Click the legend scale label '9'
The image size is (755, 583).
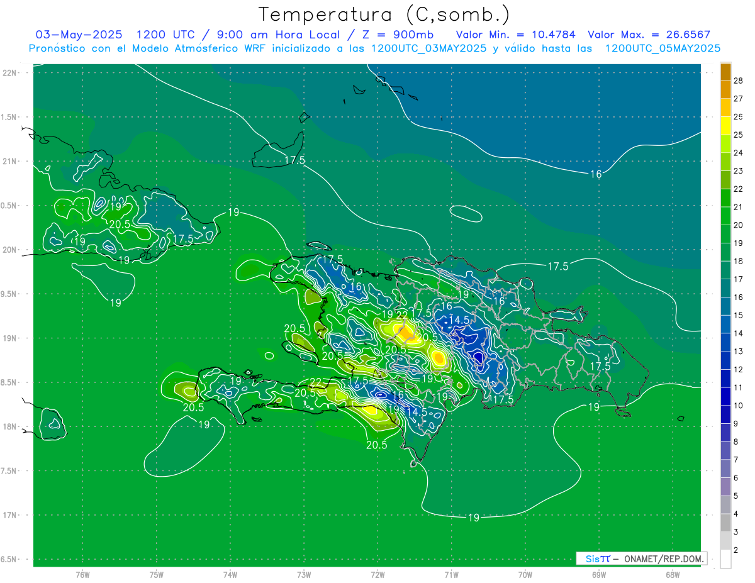[736, 424]
